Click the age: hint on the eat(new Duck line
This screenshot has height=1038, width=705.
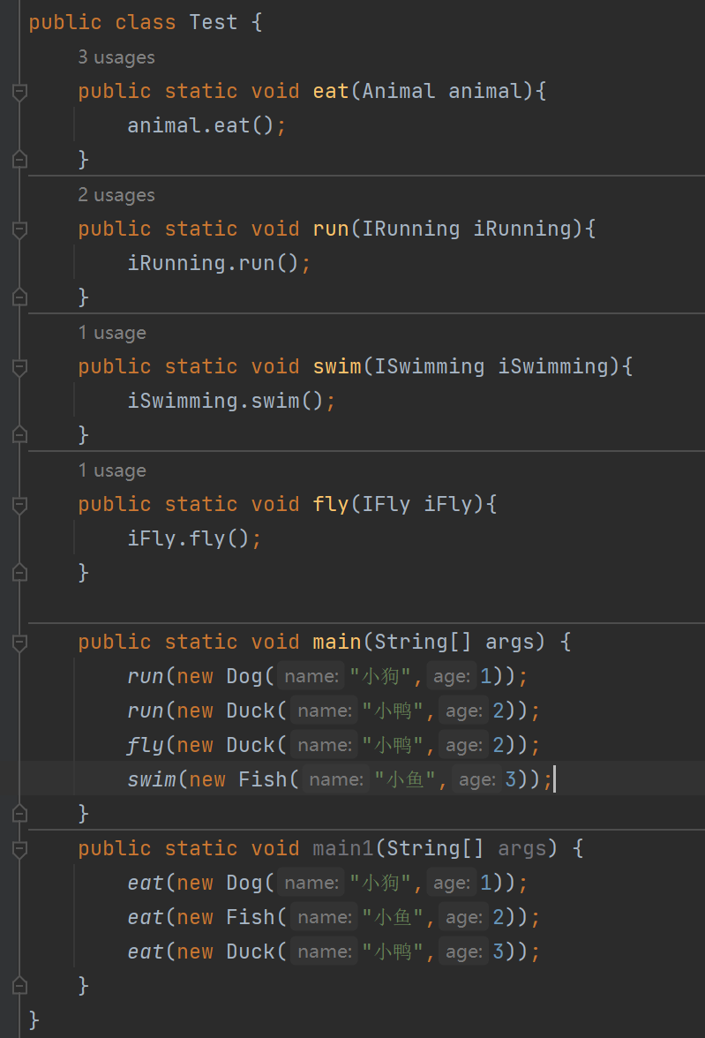[464, 951]
